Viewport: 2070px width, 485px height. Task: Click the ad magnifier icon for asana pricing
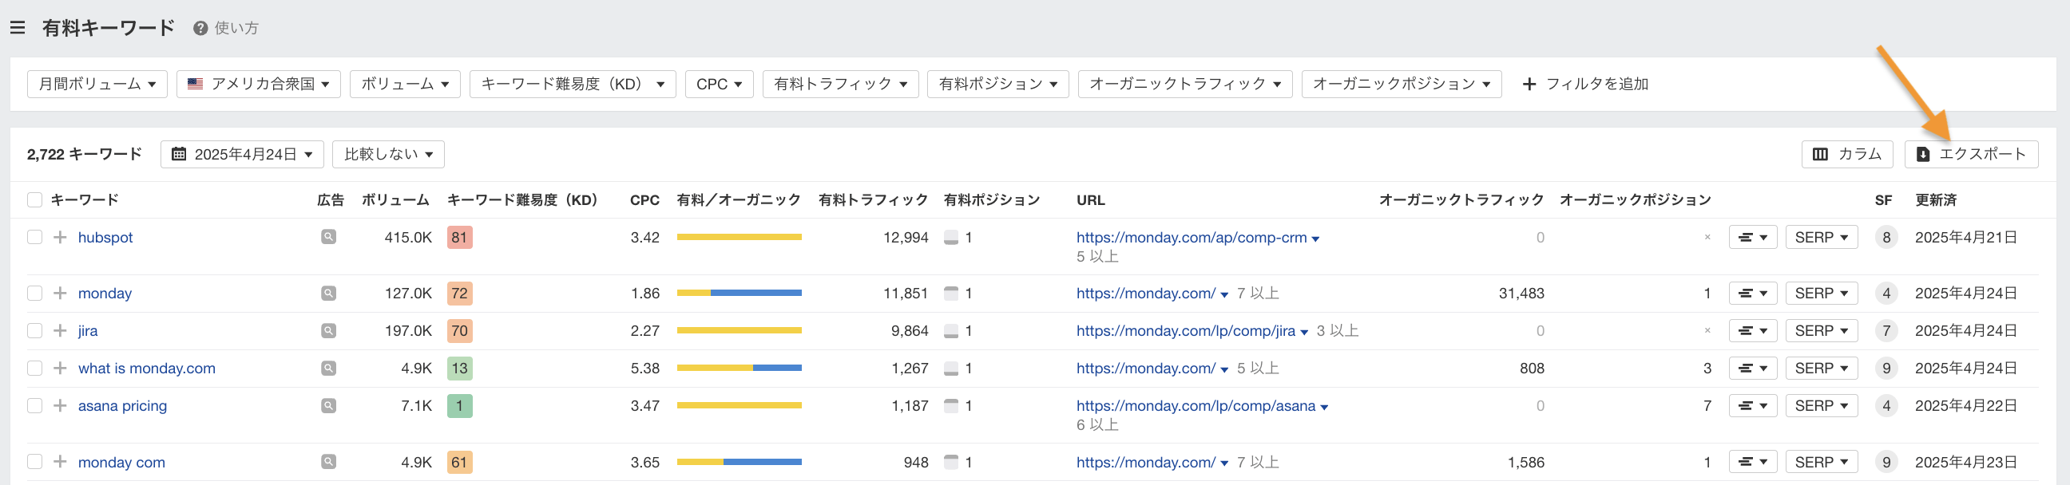click(329, 405)
